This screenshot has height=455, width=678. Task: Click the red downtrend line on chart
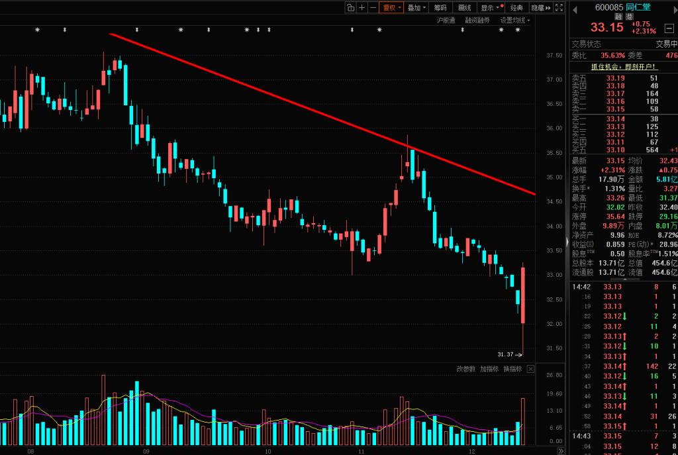(265, 93)
